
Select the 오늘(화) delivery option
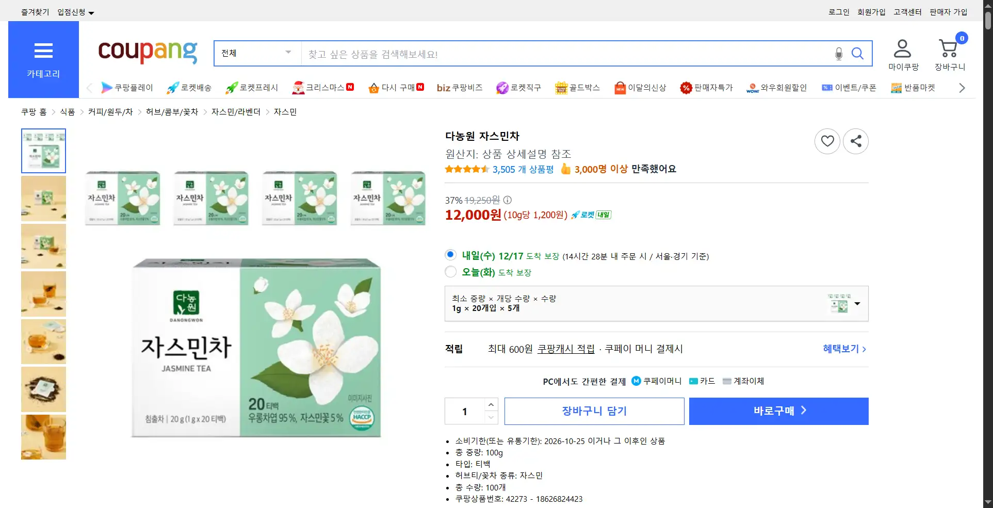pyautogui.click(x=450, y=272)
